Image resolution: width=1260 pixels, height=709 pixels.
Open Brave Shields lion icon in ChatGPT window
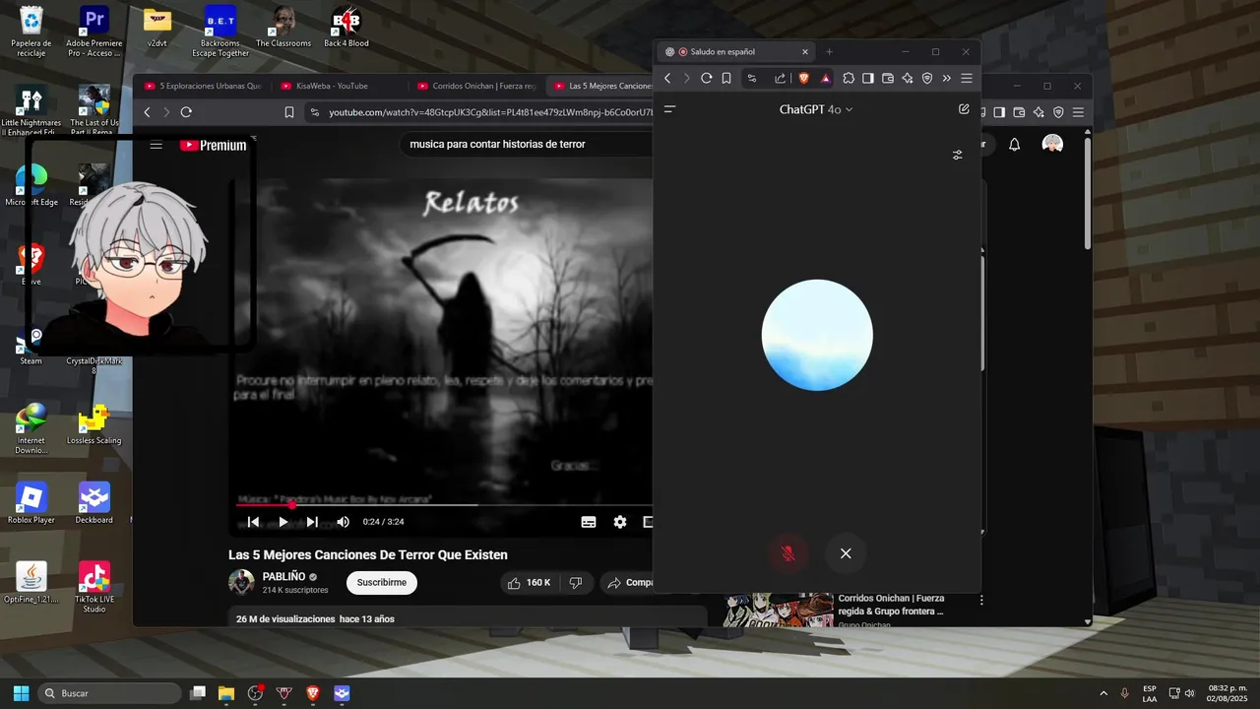804,79
